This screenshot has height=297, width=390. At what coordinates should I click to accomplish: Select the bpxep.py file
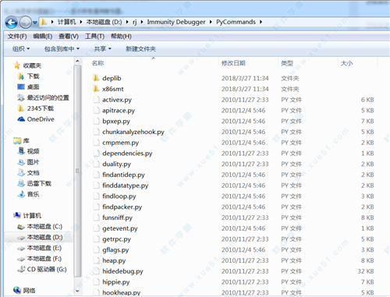[112, 121]
